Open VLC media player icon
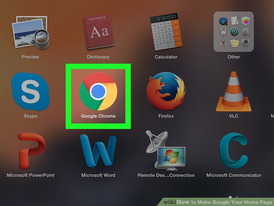 [x=234, y=91]
